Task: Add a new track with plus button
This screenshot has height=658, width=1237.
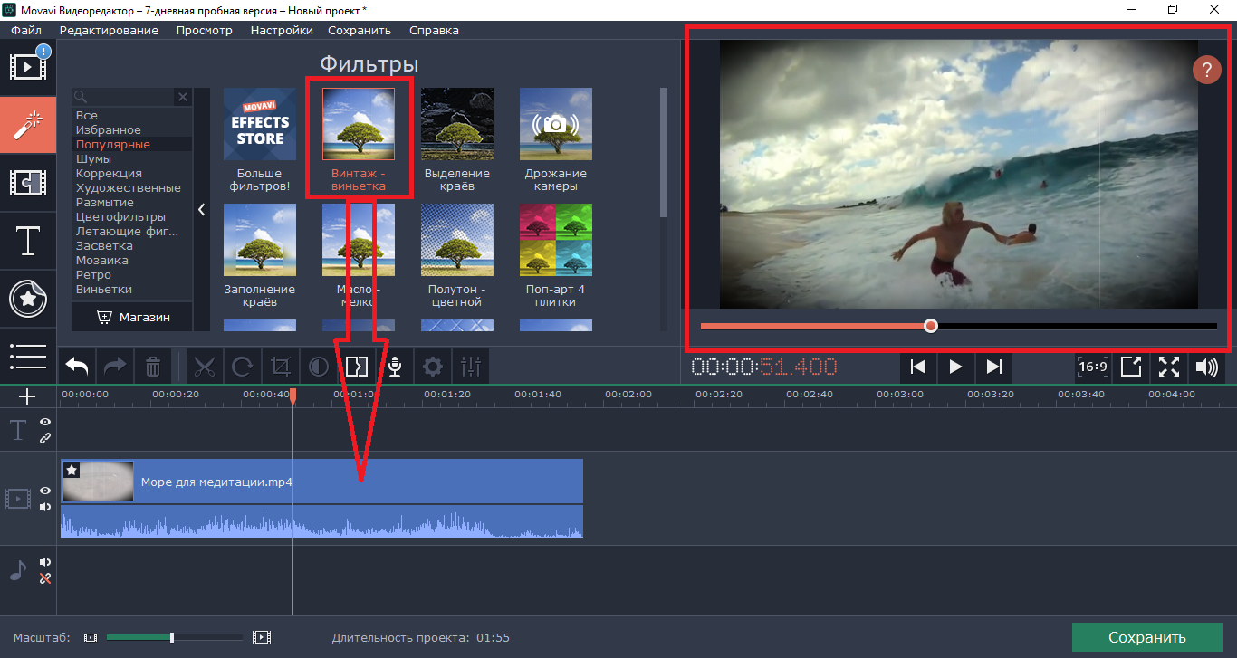Action: [x=27, y=396]
